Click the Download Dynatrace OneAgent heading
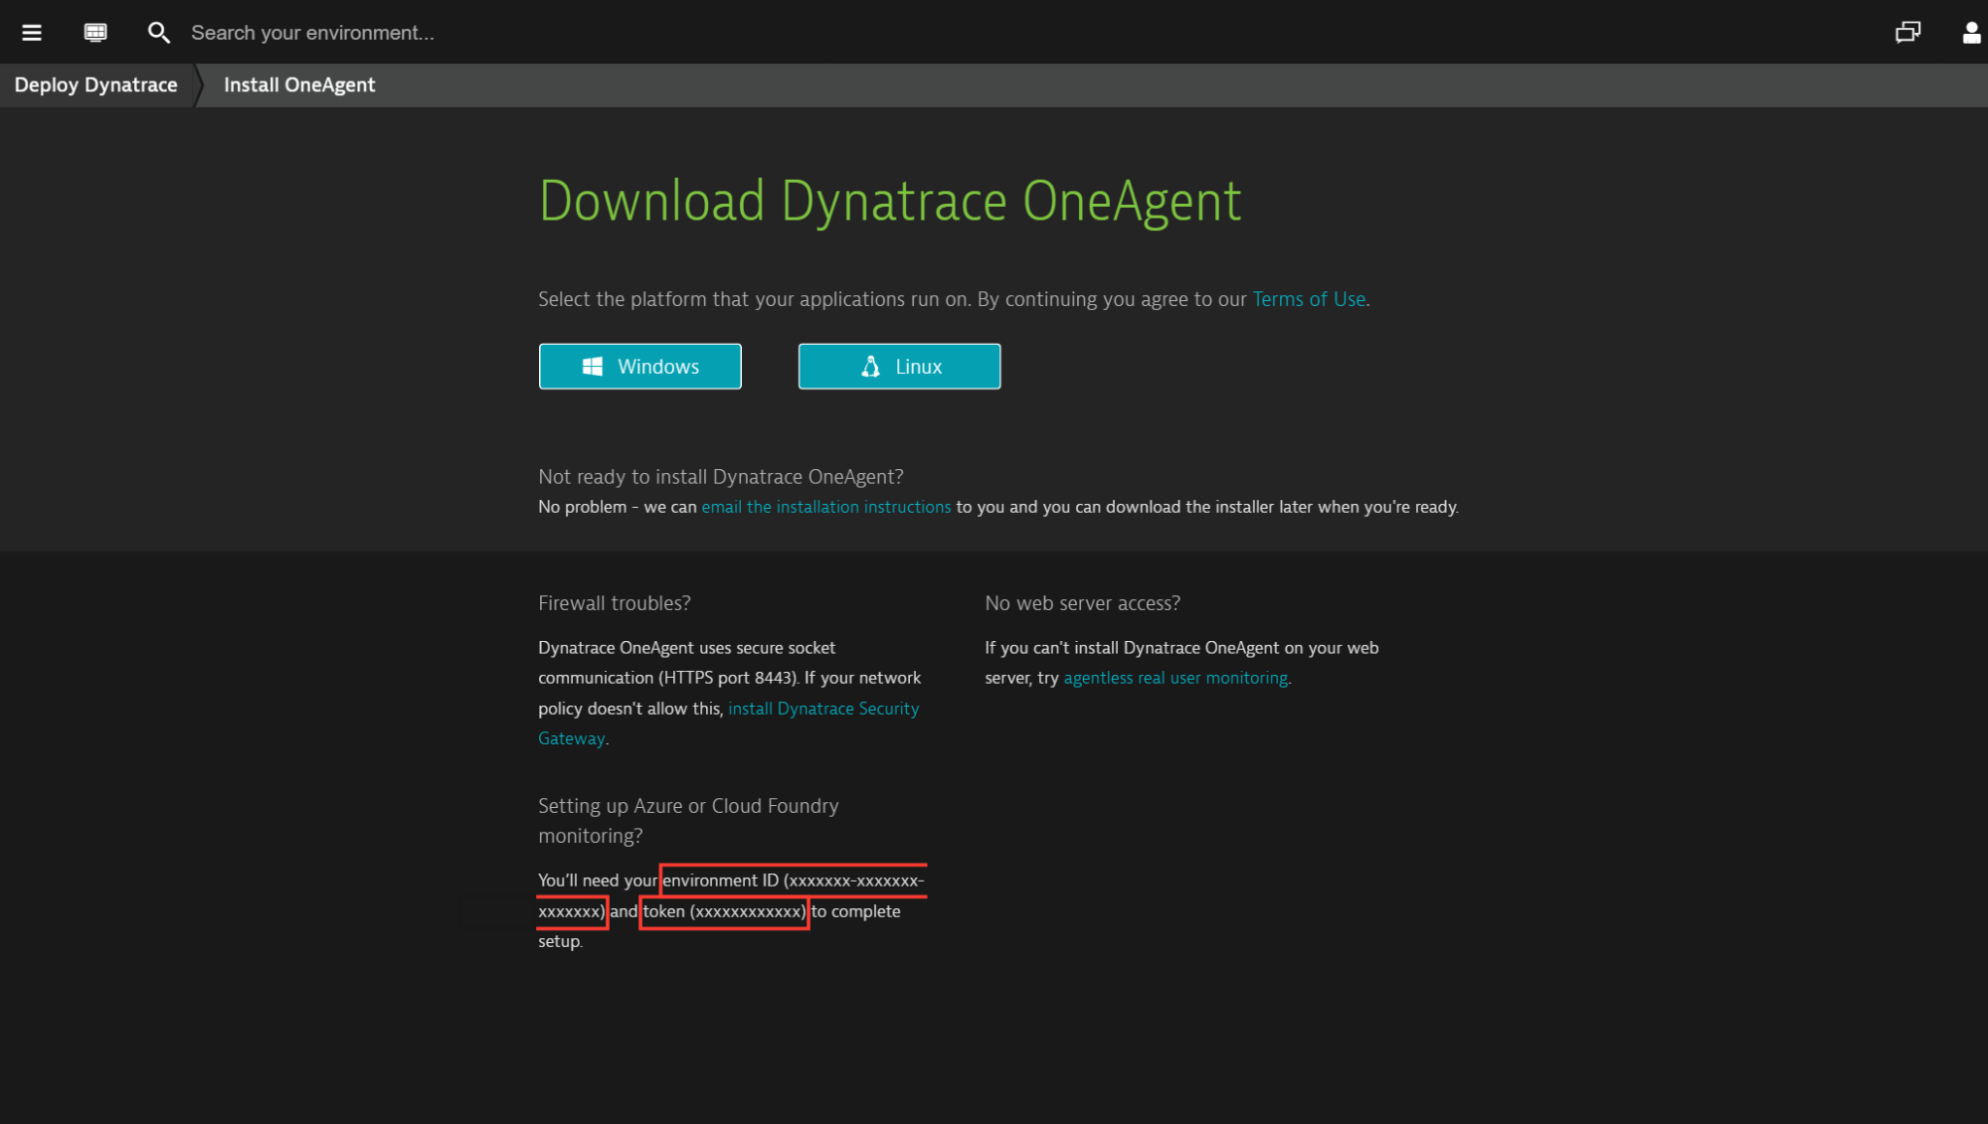The height and width of the screenshot is (1124, 1988). point(889,202)
